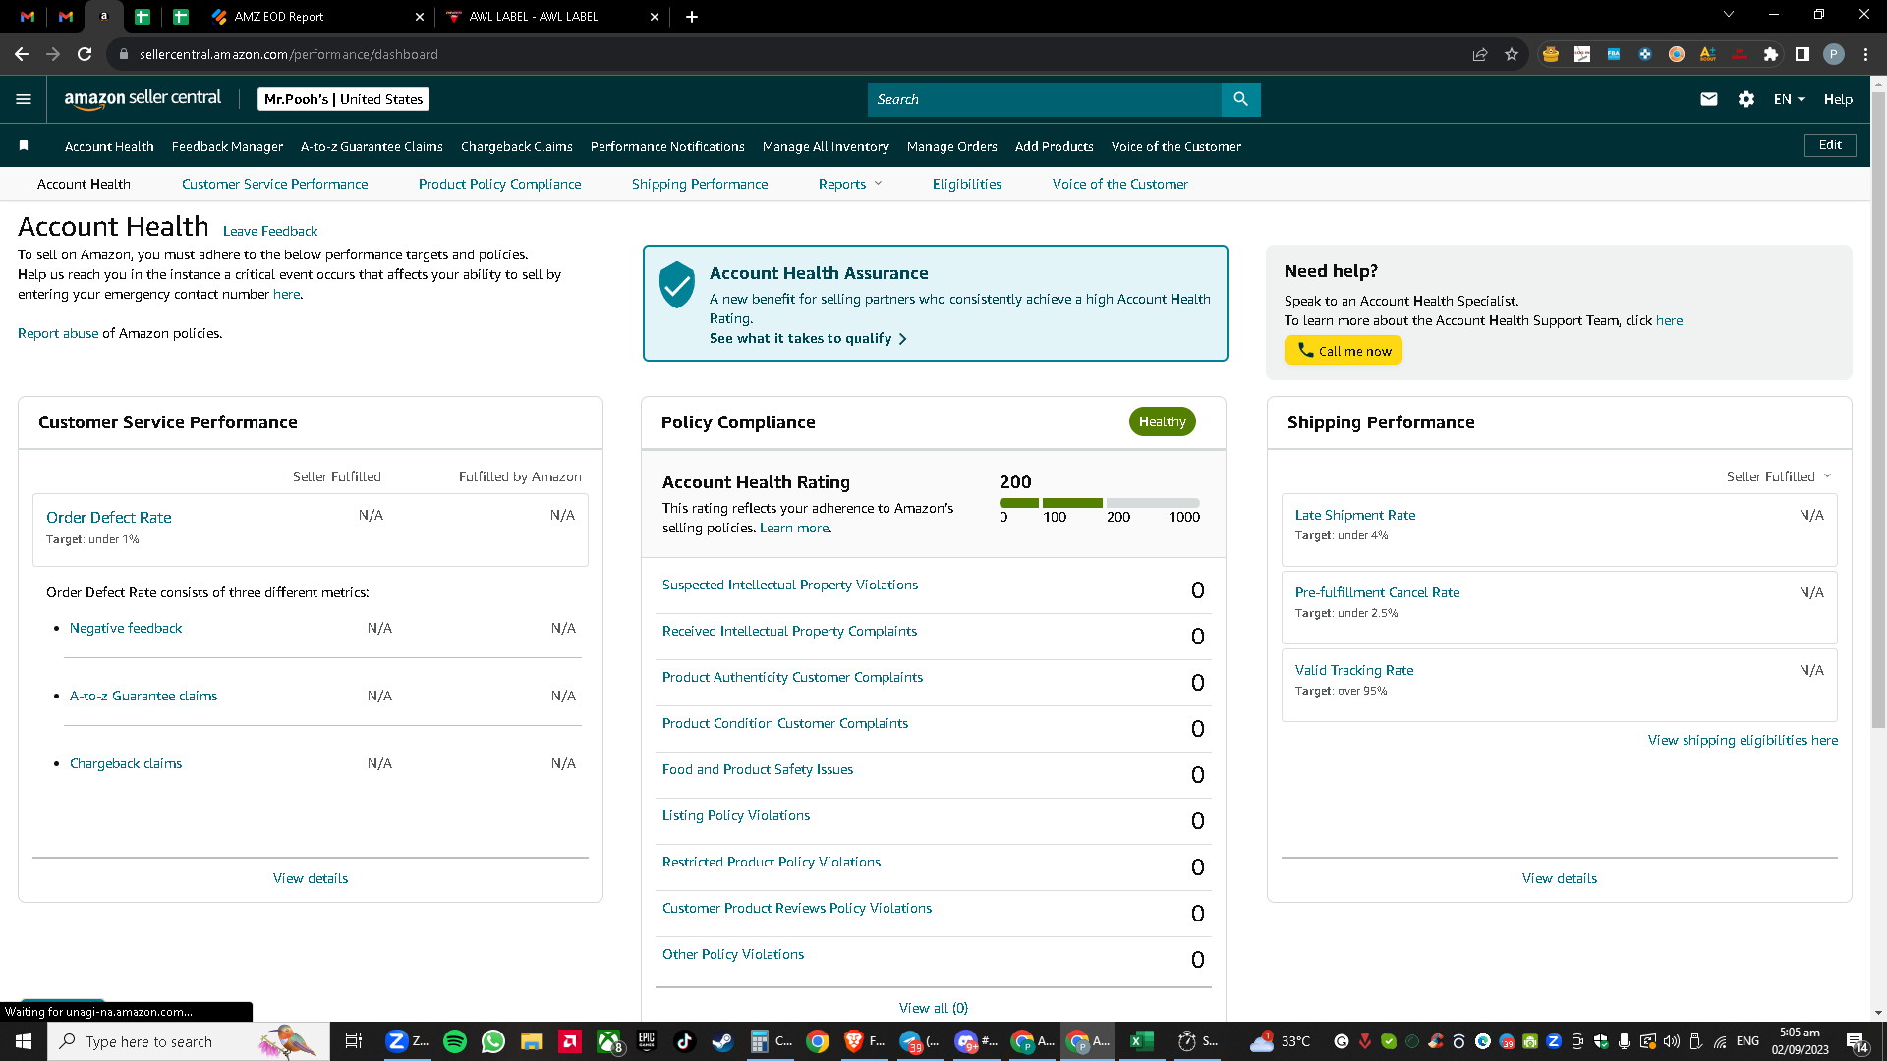Open the Eligibilities tab
Screen dimensions: 1887x1061
pyautogui.click(x=967, y=184)
